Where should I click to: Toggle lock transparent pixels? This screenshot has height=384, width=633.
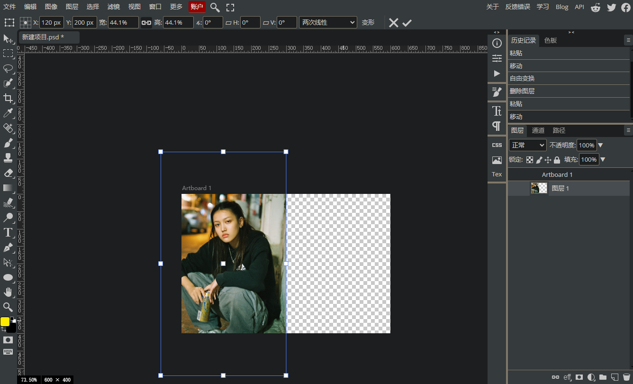click(530, 160)
